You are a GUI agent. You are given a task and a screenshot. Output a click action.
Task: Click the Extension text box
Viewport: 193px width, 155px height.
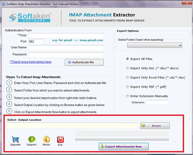(157, 102)
